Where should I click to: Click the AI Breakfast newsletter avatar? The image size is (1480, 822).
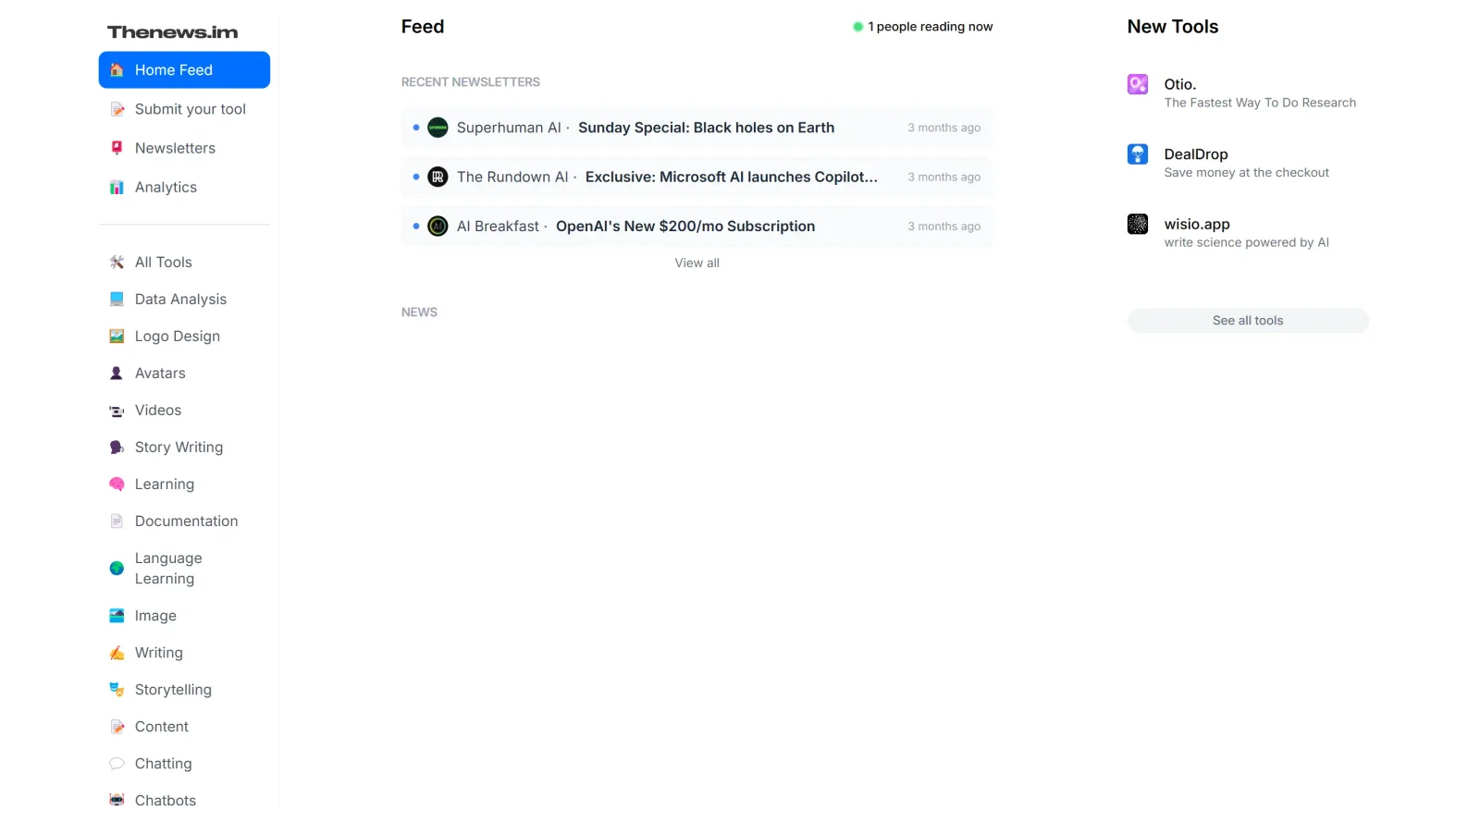click(438, 226)
